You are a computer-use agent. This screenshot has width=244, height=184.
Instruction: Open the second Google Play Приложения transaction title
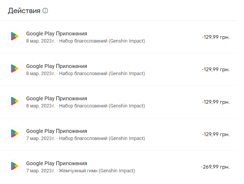click(x=56, y=66)
